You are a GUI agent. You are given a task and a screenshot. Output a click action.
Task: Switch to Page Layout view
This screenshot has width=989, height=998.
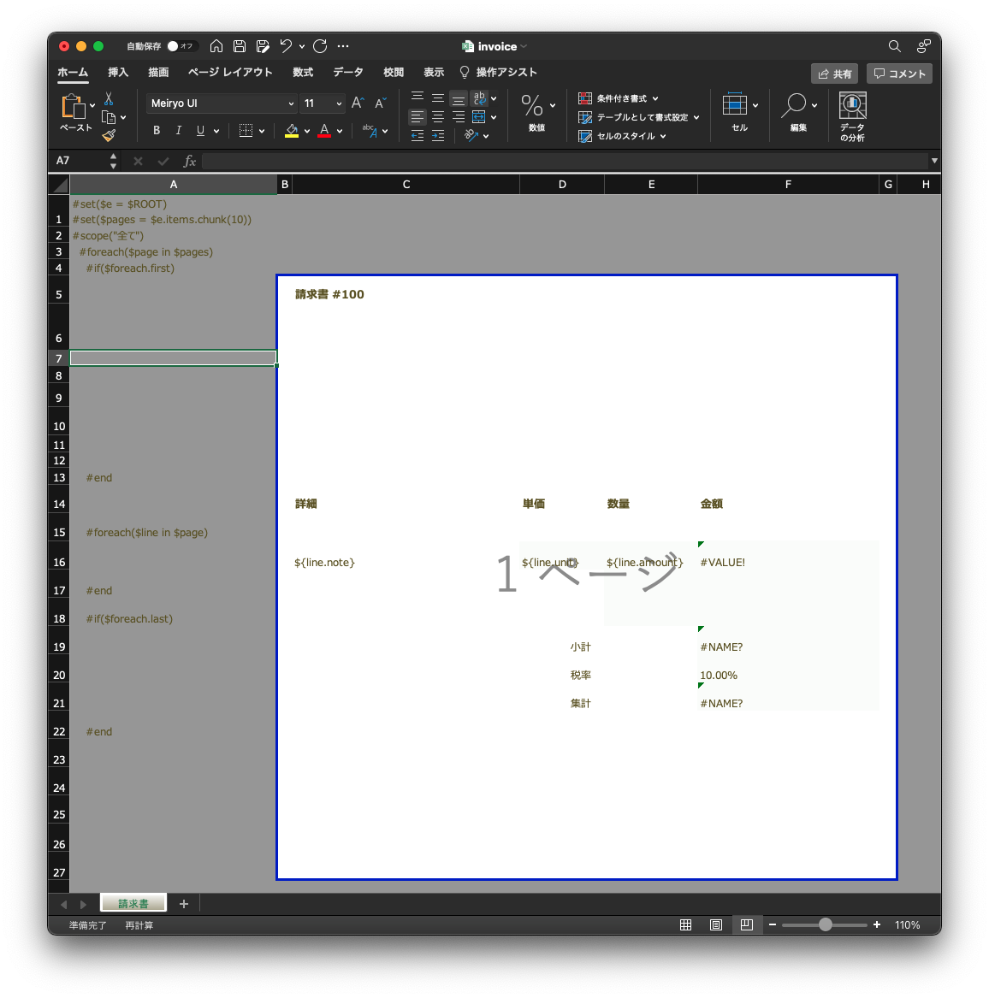[x=716, y=924]
